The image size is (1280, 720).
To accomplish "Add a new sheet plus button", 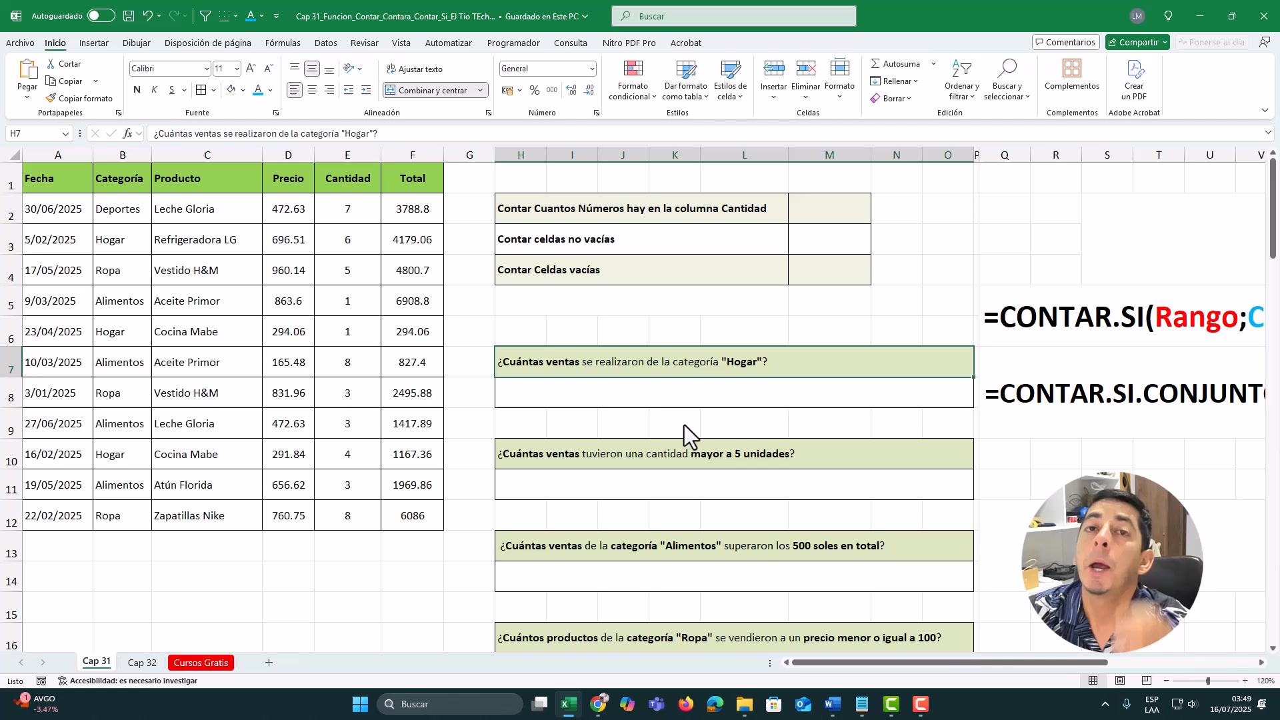I will point(269,662).
